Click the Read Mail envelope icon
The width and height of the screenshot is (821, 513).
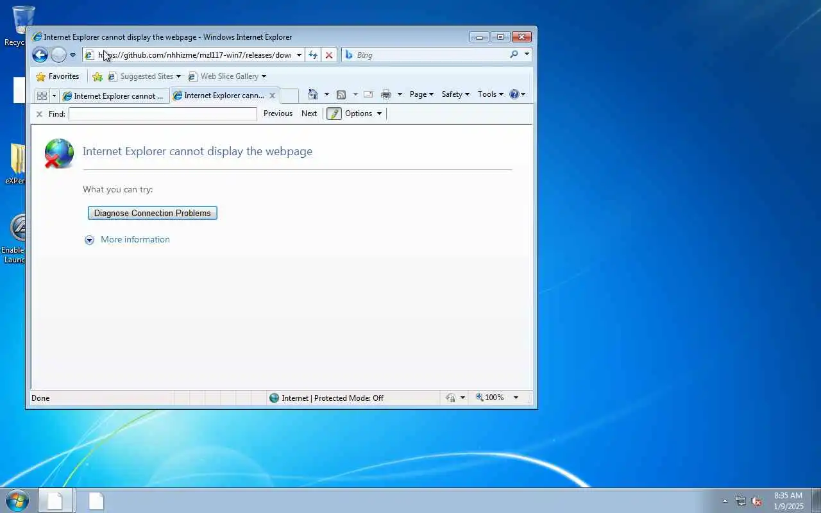coord(368,94)
